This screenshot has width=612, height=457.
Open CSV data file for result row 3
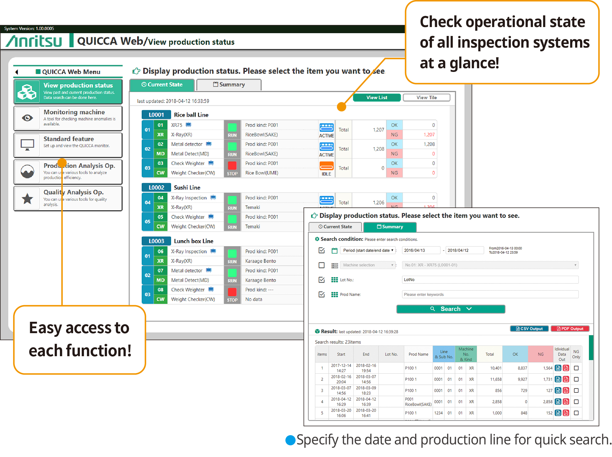[558, 390]
